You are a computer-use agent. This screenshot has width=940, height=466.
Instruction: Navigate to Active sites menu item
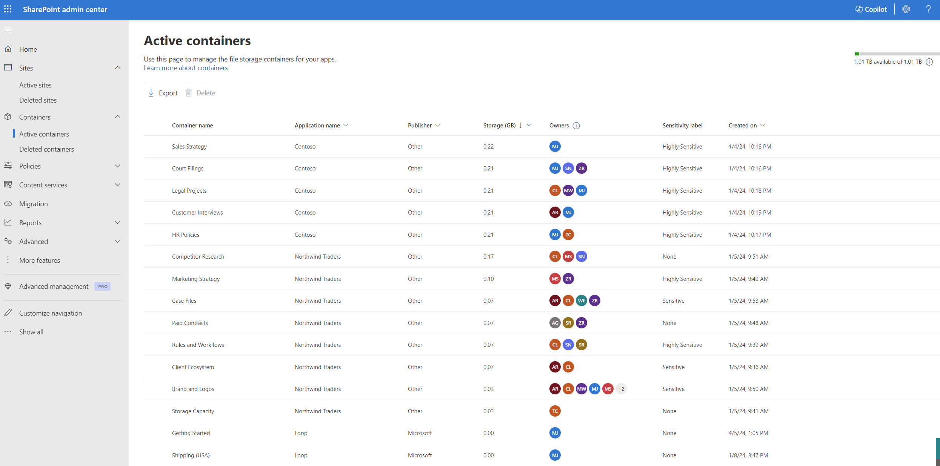tap(35, 84)
